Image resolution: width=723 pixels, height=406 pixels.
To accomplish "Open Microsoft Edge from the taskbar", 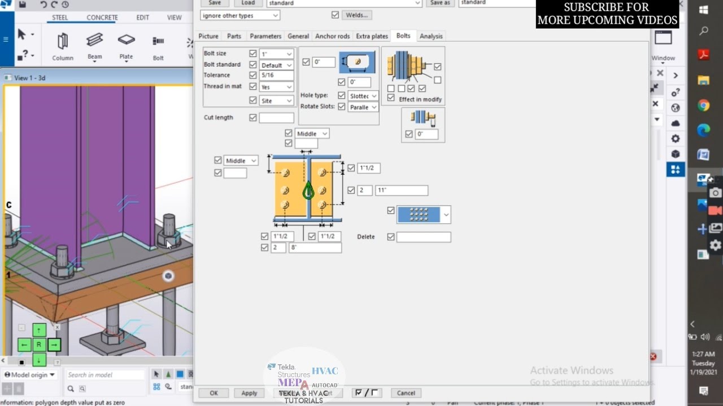I will tap(703, 130).
